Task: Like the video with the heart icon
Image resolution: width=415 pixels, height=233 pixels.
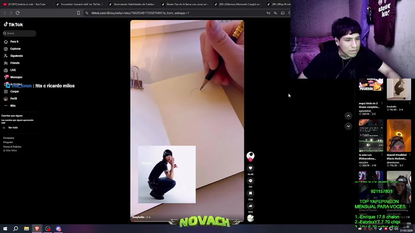Action: (250, 168)
